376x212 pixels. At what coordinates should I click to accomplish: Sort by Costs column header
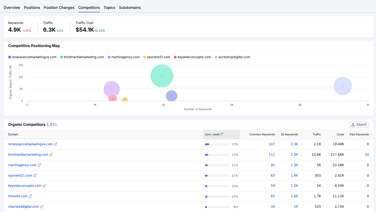(x=340, y=134)
